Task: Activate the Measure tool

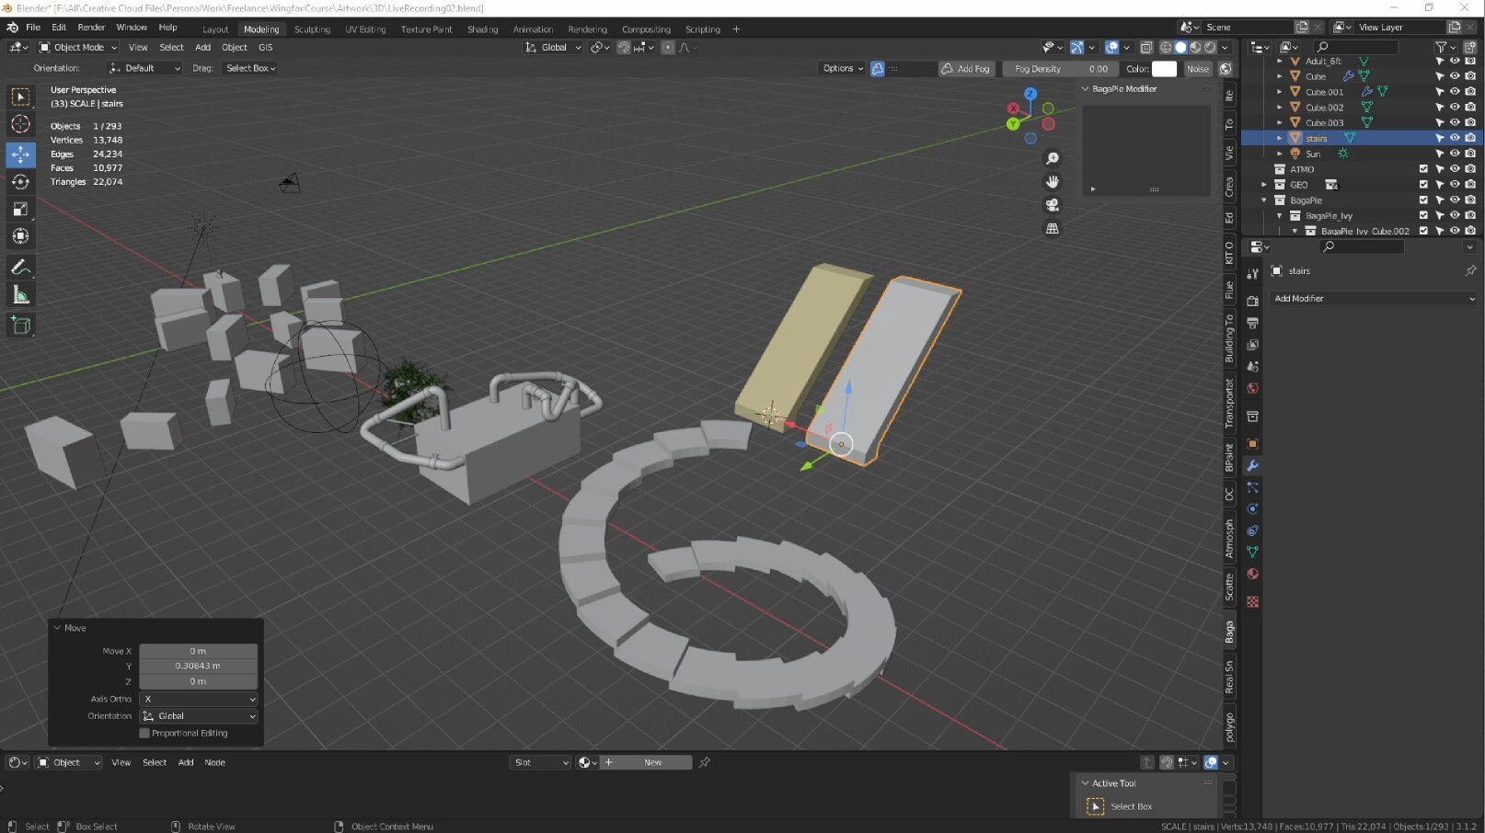Action: tap(20, 294)
